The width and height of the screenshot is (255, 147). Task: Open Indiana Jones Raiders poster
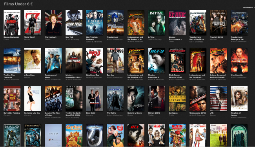click(136, 23)
